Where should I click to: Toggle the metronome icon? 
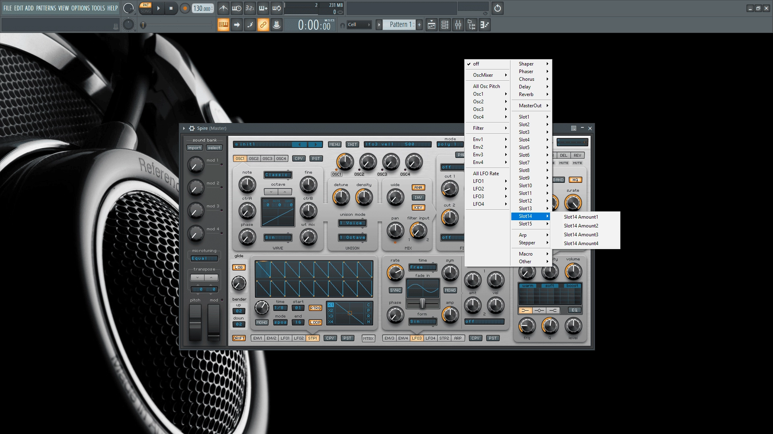pyautogui.click(x=223, y=8)
